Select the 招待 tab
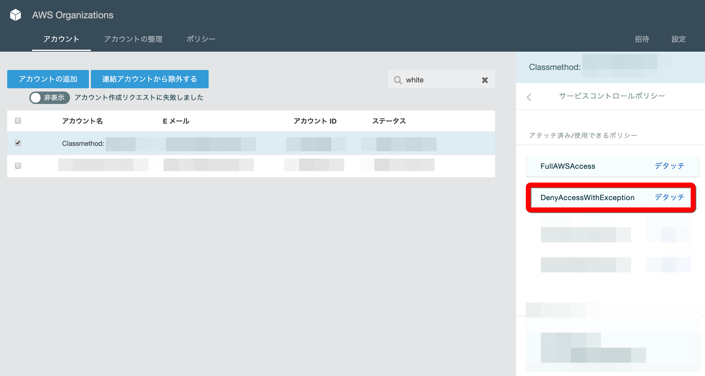Viewport: 705px width, 376px height. click(642, 39)
